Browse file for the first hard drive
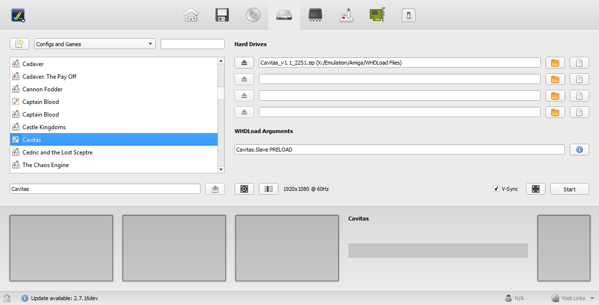 (580, 63)
